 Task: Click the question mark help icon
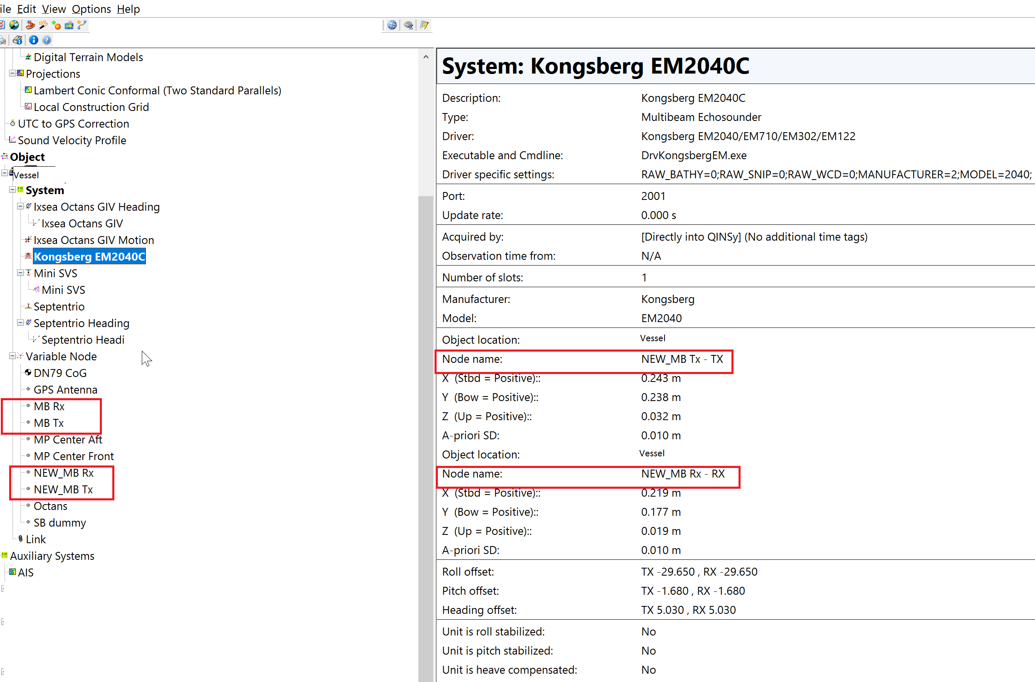47,40
